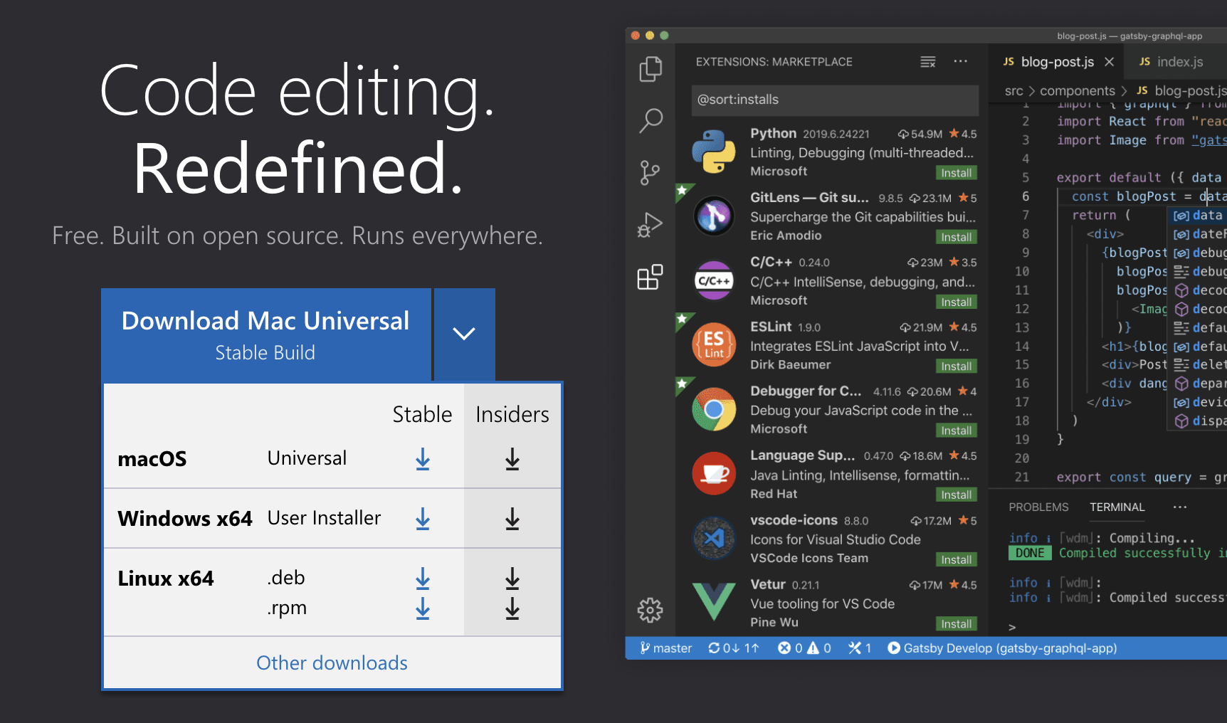Click 'Python' extension name
This screenshot has height=723, width=1227.
[x=773, y=134]
